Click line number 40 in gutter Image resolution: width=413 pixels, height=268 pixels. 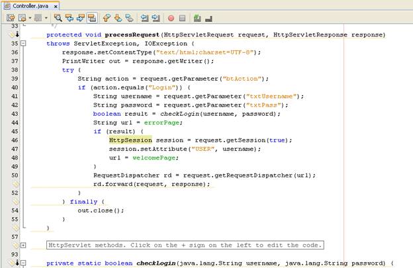(x=15, y=87)
